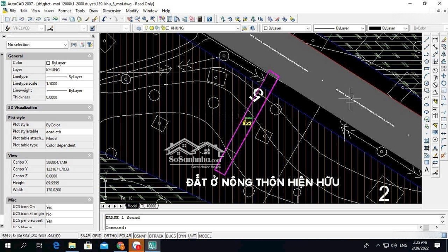Select the Move modify tool
Image resolution: width=448 pixels, height=252 pixels.
tap(444, 76)
